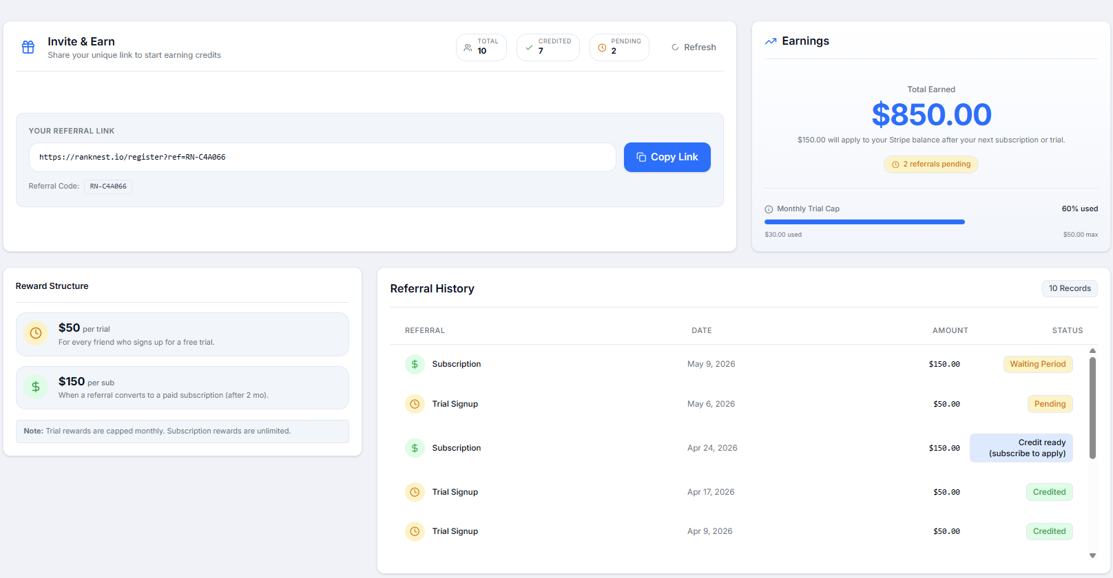Screen dimensions: 1113x578
Task: Click the CREDITED 7 stat badge
Action: pyautogui.click(x=548, y=47)
